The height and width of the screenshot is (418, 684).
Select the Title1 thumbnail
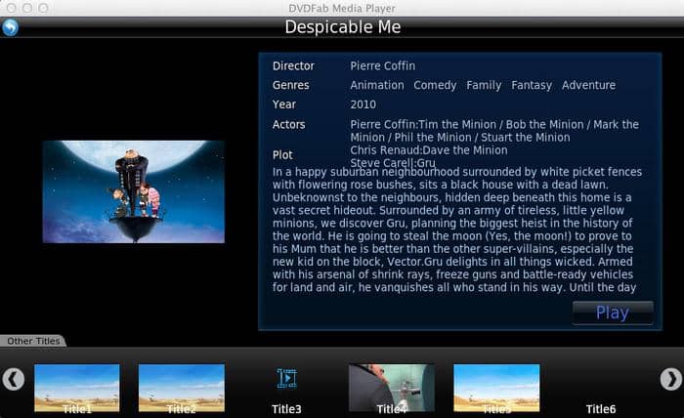click(x=77, y=388)
